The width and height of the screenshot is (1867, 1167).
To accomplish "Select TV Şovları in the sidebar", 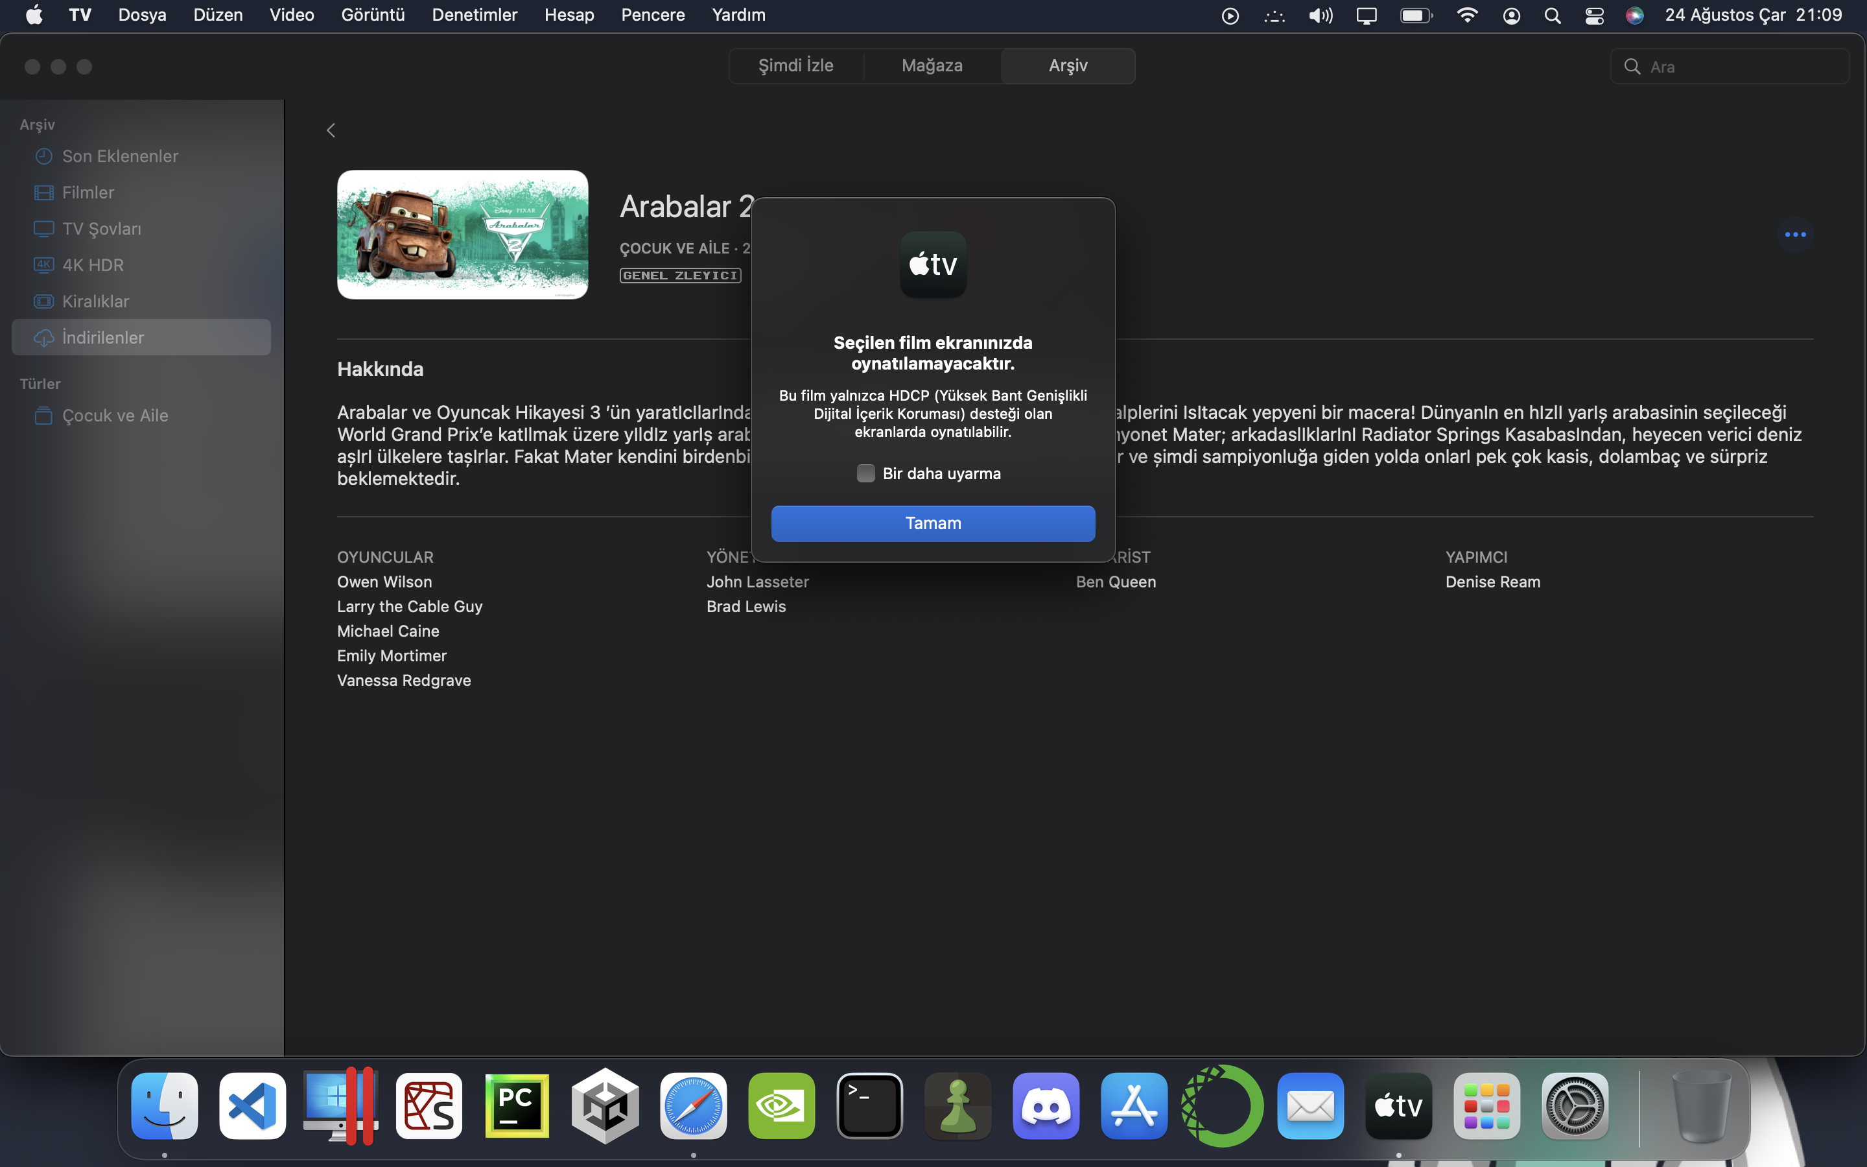I will click(x=141, y=228).
